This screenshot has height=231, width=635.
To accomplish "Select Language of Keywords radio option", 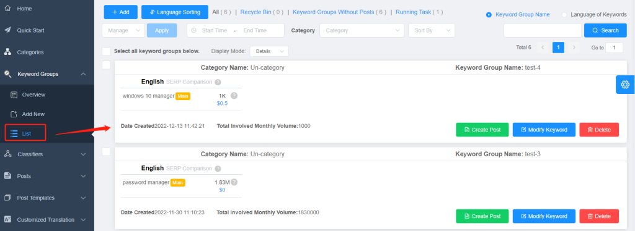I will (564, 14).
